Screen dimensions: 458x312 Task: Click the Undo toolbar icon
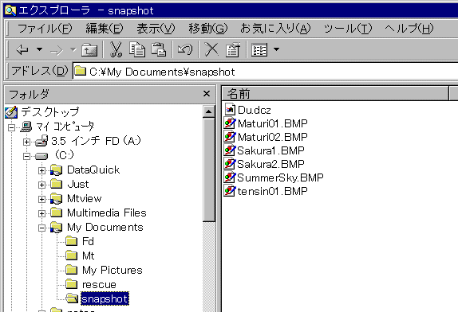(185, 49)
